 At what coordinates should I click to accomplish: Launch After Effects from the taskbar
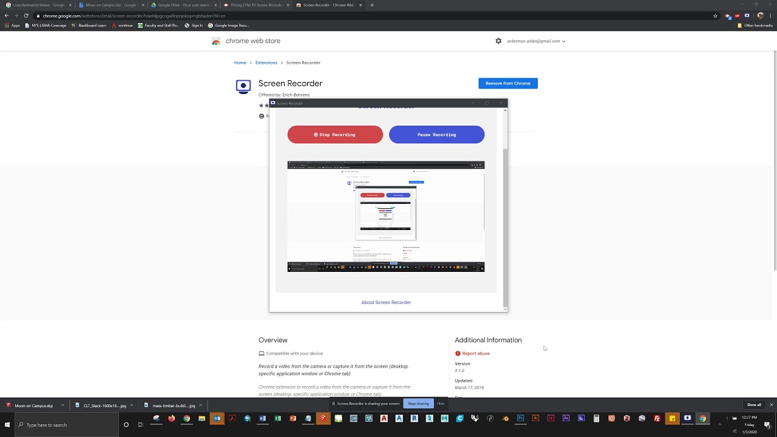(566, 418)
